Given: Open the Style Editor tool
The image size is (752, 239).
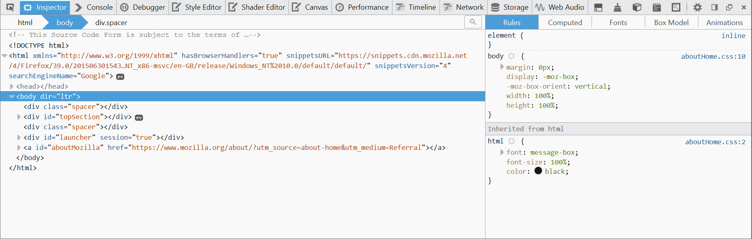Looking at the screenshot, I should click(x=197, y=7).
